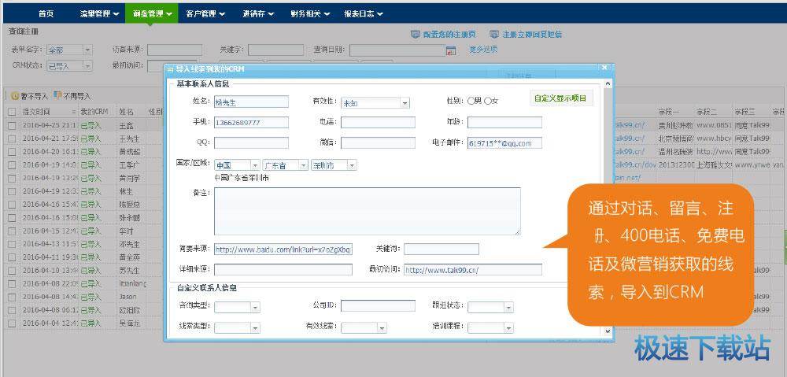This screenshot has height=377, width=787.
Task: Click the 关键字 filter box in background page
Action: (275, 50)
